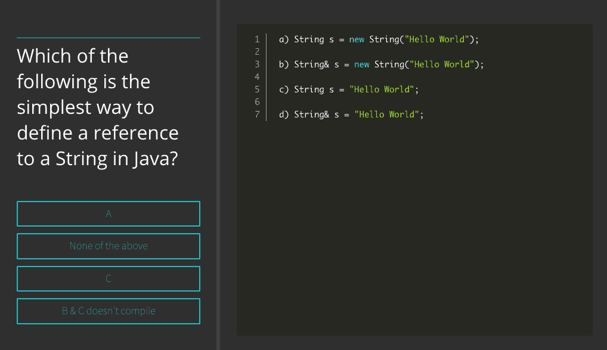Click empty line number 2 in the gutter
Image resolution: width=607 pixels, height=350 pixels.
pos(257,52)
